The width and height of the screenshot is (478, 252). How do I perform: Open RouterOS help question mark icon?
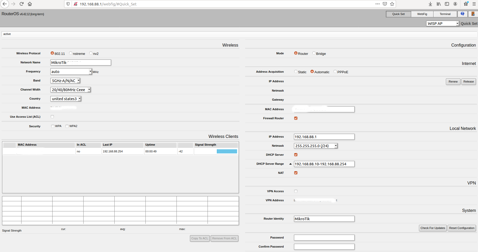point(462,14)
